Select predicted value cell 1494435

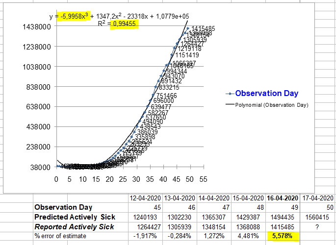pos(283,217)
